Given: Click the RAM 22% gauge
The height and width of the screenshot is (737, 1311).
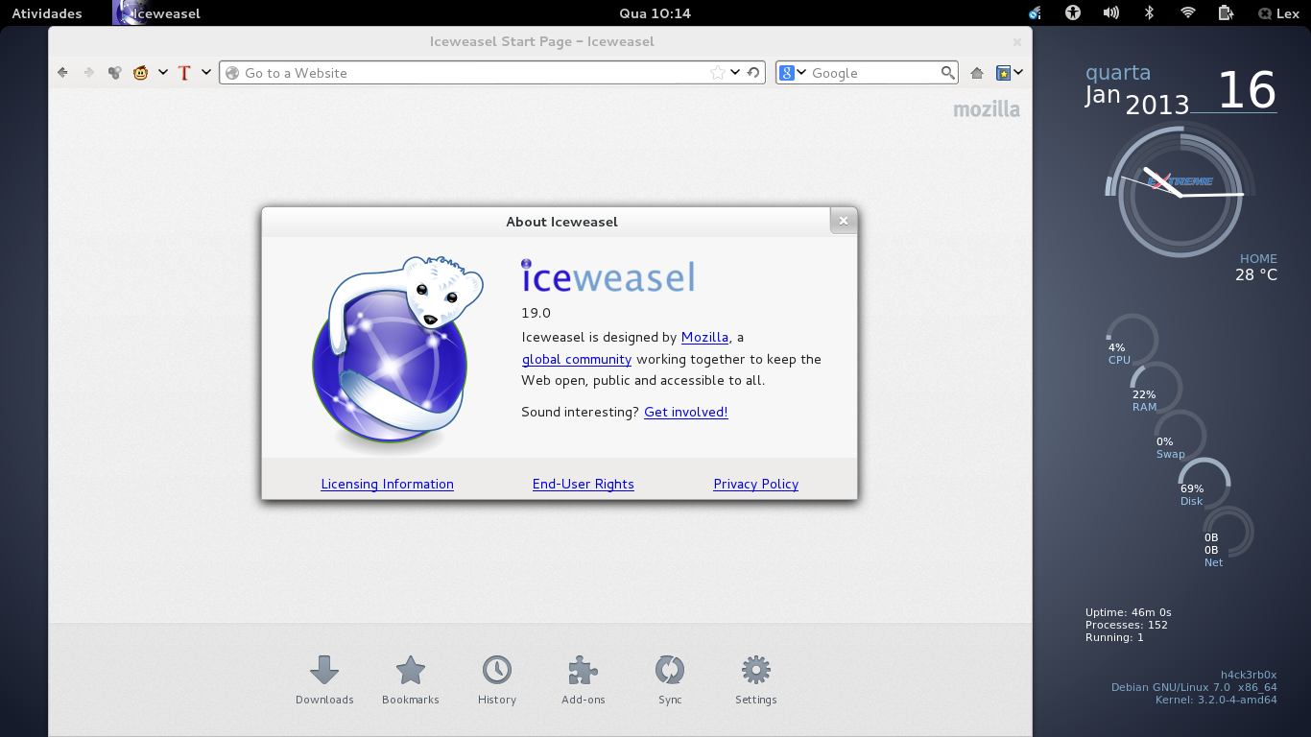Looking at the screenshot, I should click(x=1155, y=388).
